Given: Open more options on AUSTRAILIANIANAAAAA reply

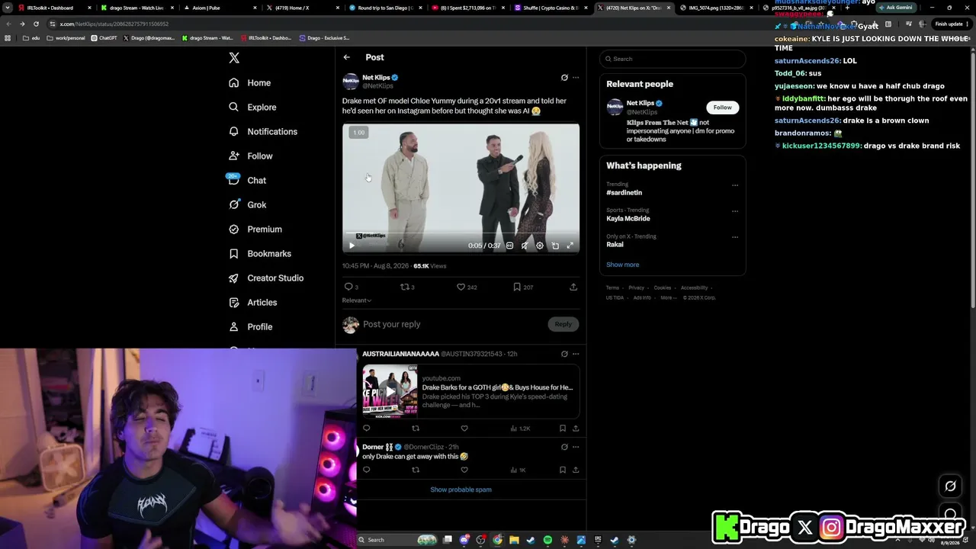Looking at the screenshot, I should pos(576,354).
